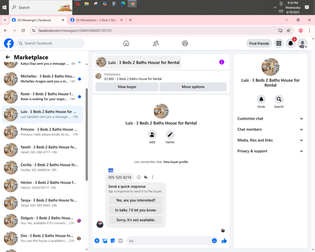The width and height of the screenshot is (315, 252).
Task: Open more actions plus icon in composer
Action: (x=97, y=241)
